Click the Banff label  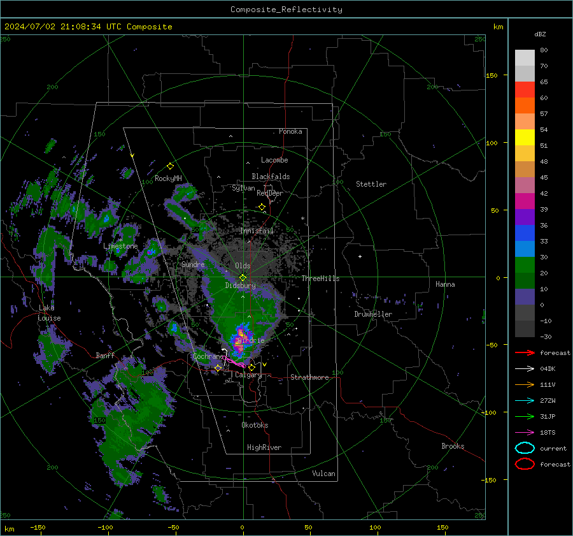click(x=105, y=356)
